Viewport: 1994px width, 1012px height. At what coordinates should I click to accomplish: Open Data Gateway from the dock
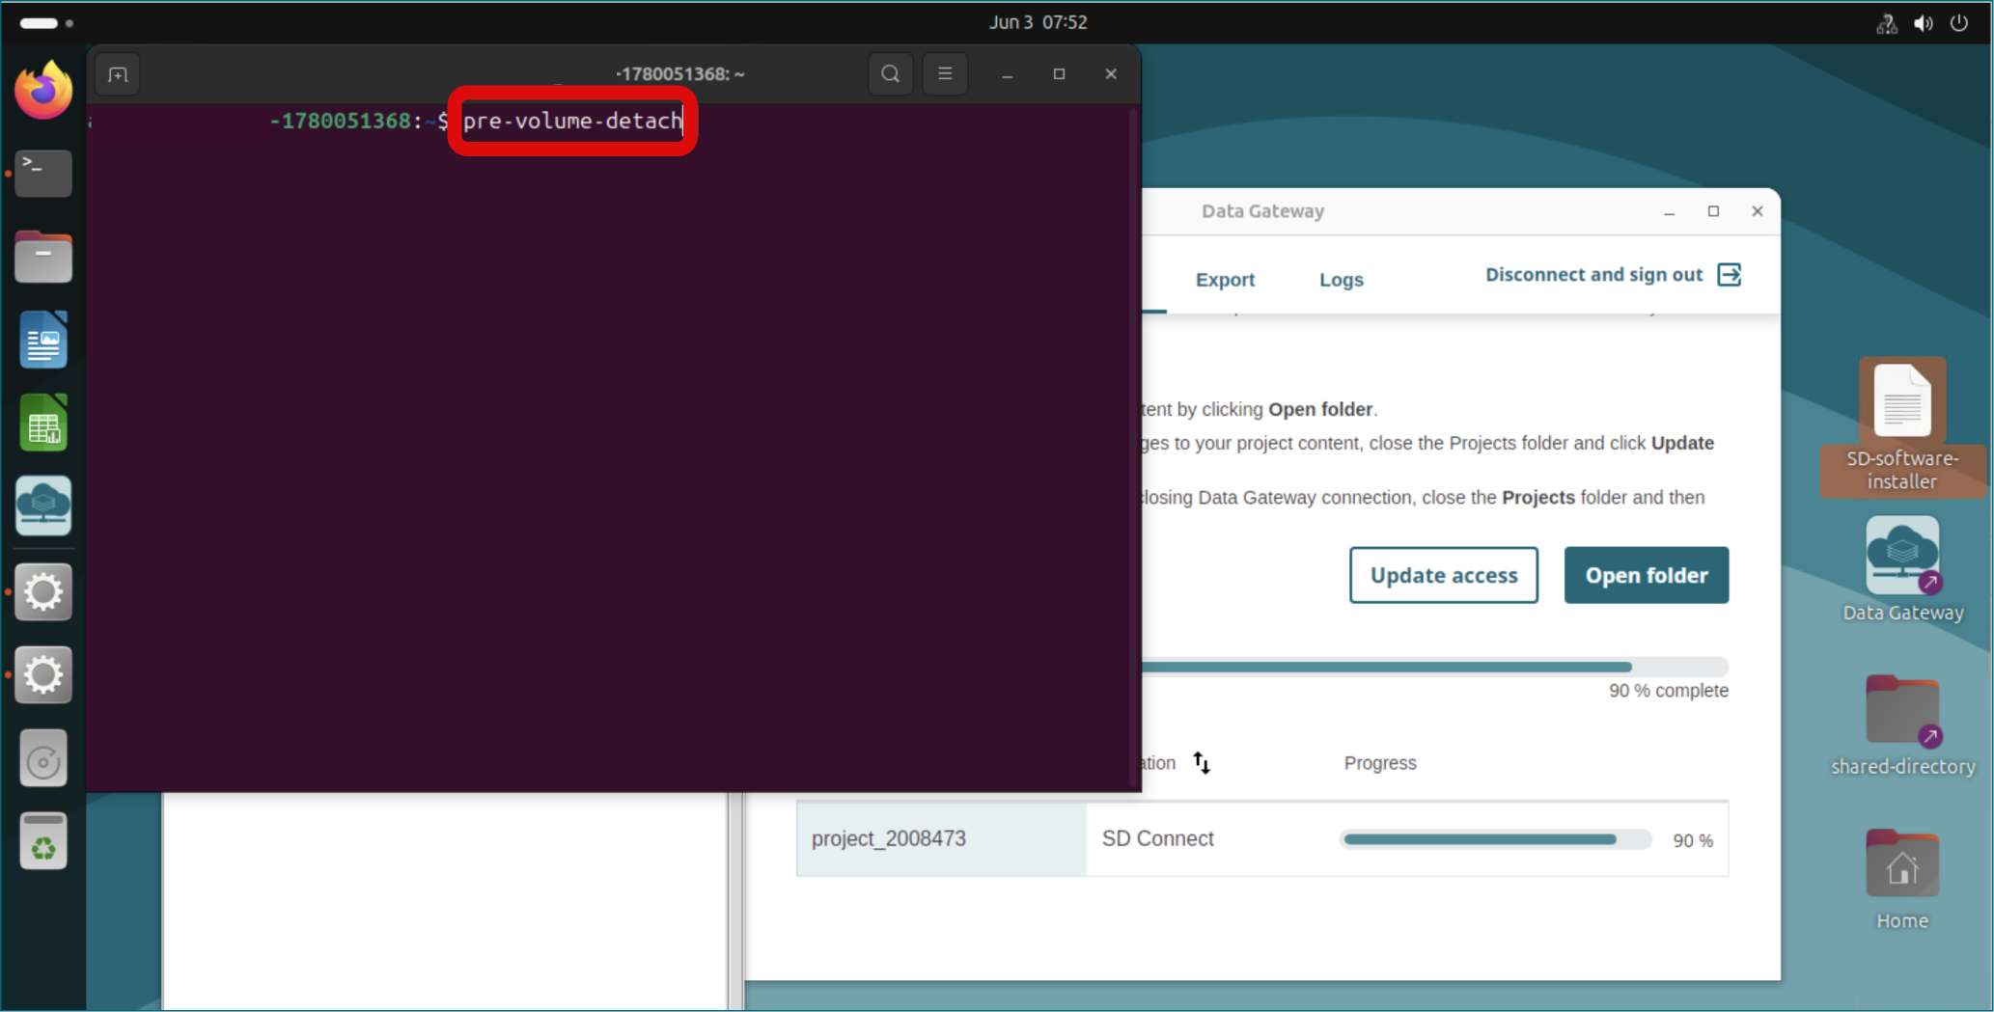tap(43, 506)
